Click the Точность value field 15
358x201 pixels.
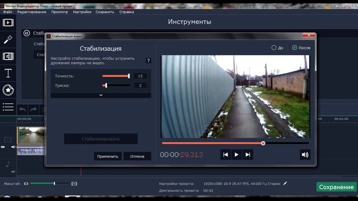[x=140, y=76]
